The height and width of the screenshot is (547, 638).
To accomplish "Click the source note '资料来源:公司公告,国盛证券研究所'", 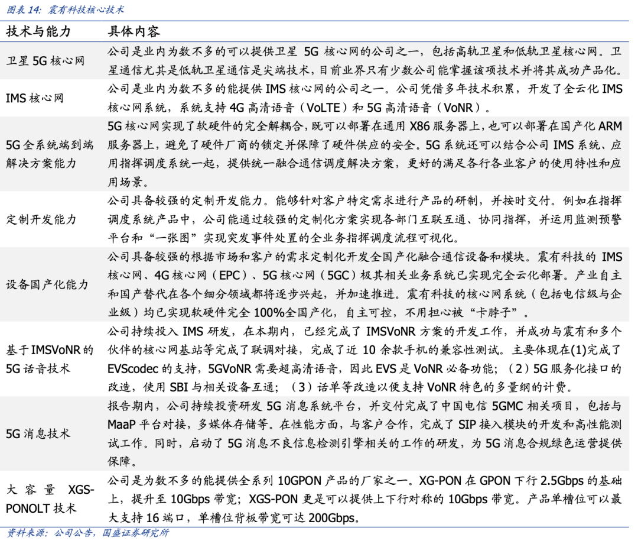I will click(87, 533).
